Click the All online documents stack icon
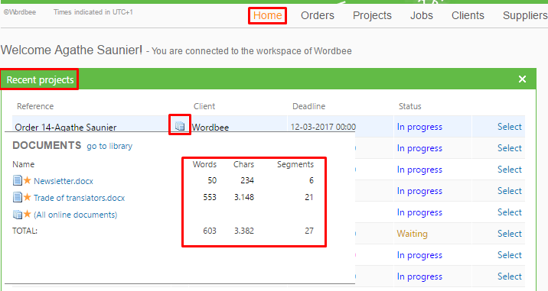This screenshot has width=548, height=291. tap(17, 214)
